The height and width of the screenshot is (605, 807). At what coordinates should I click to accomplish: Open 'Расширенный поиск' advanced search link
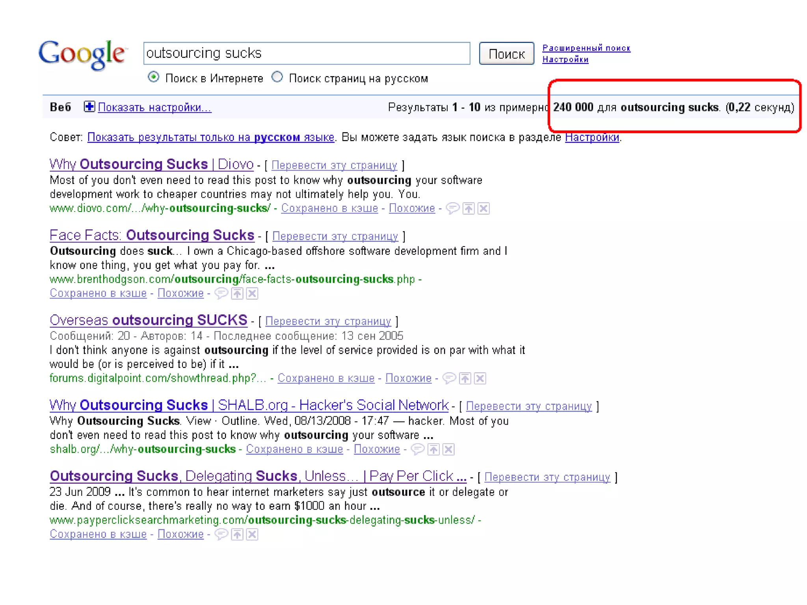coord(586,48)
